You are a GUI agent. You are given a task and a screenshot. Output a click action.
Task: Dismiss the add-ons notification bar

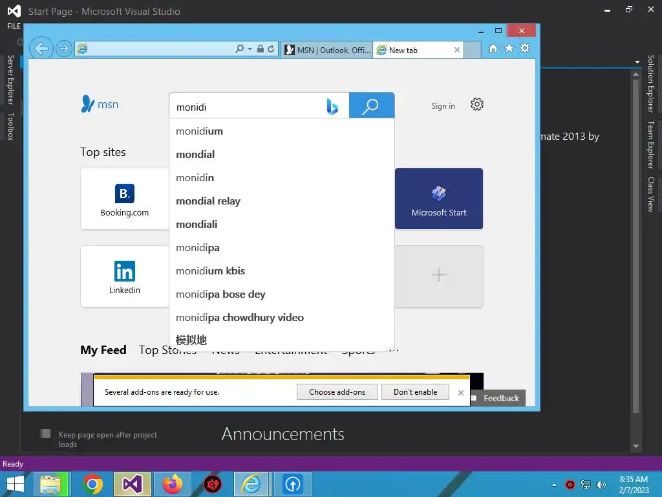tap(460, 393)
